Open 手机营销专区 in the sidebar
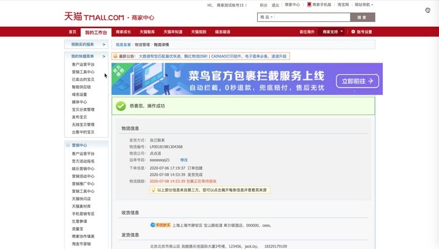Viewport: 439px width, 249px height. [83, 214]
